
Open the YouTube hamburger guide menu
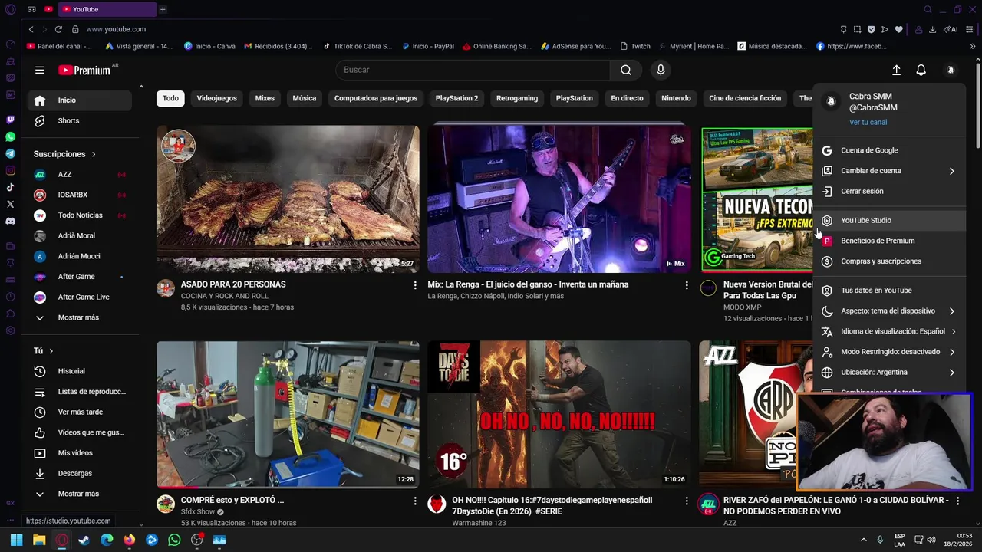(40, 70)
